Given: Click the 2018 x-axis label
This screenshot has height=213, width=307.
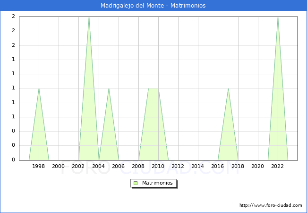Looking at the screenshot, I should tap(238, 166).
